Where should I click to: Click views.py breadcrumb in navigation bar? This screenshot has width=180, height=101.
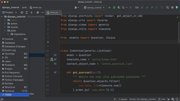36,8
